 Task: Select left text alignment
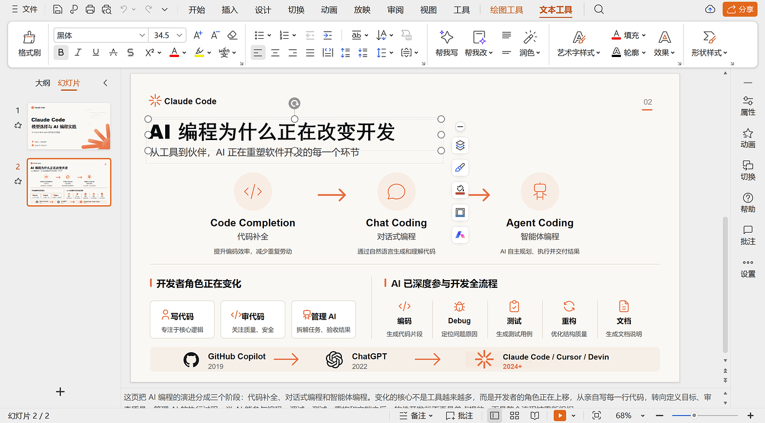[x=258, y=53]
